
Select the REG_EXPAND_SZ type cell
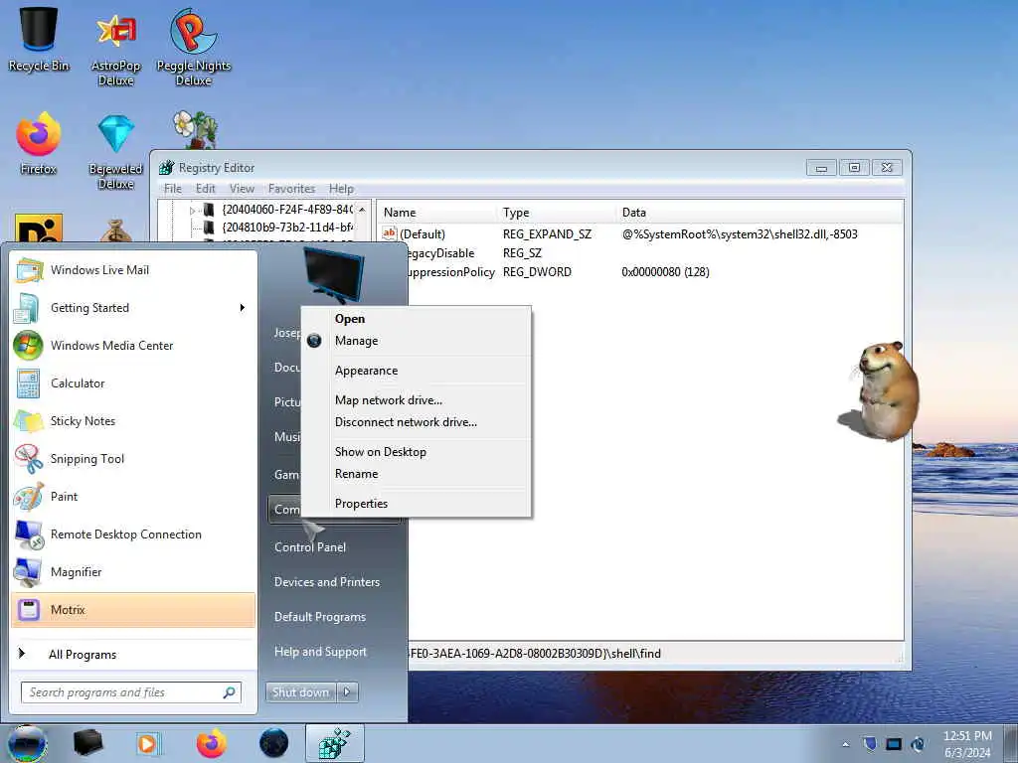click(547, 234)
